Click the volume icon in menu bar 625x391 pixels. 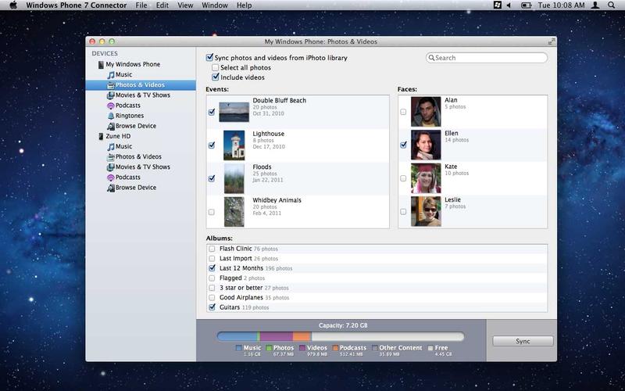pos(509,5)
